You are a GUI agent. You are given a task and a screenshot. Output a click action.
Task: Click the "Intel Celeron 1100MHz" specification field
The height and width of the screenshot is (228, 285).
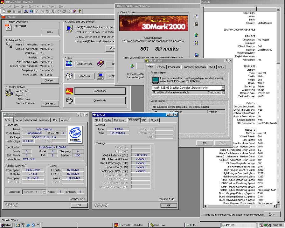53,147
